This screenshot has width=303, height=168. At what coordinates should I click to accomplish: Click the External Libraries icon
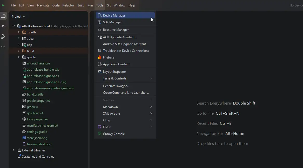(19, 150)
